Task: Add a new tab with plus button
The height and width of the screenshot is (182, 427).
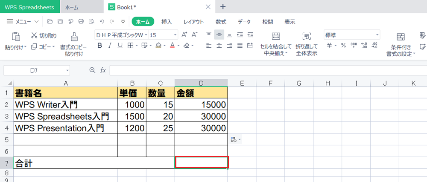Action: tap(223, 7)
